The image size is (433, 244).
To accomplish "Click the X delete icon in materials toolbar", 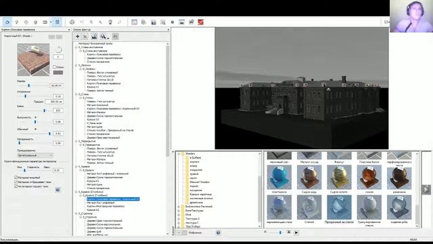I will (x=85, y=36).
